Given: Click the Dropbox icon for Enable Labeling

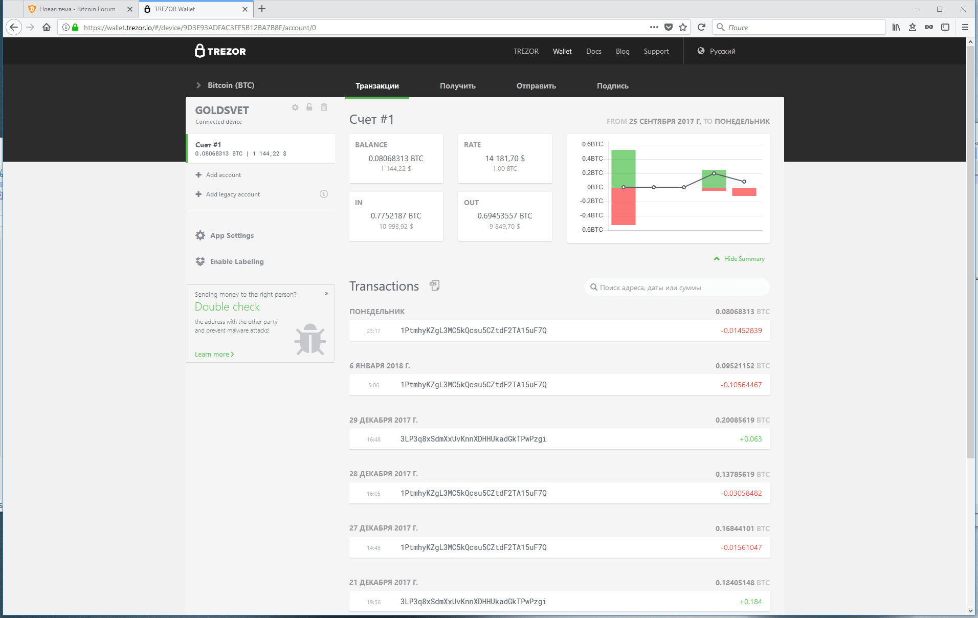Looking at the screenshot, I should 200,261.
